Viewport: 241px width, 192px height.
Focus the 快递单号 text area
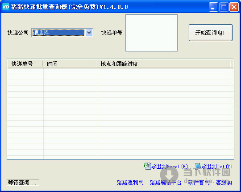pos(152,33)
